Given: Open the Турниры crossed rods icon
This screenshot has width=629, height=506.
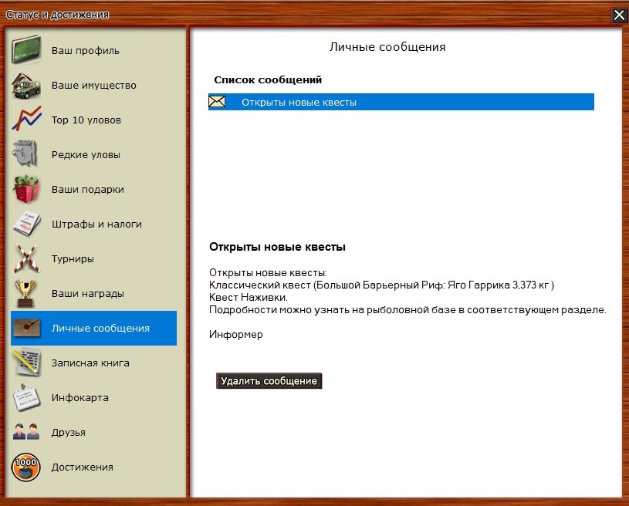Looking at the screenshot, I should (26, 258).
